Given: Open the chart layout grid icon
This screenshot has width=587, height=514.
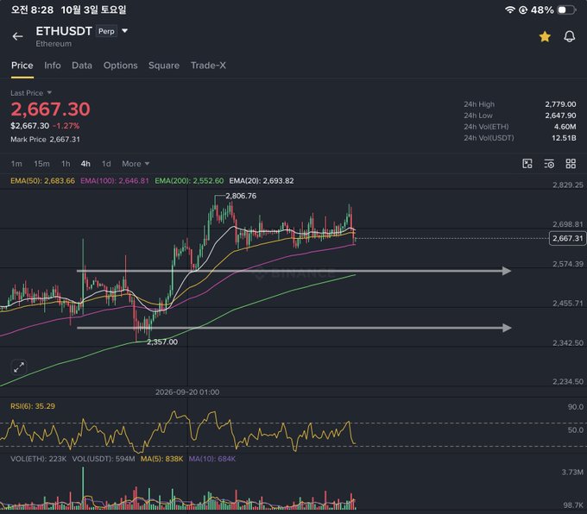Looking at the screenshot, I should pyautogui.click(x=571, y=164).
